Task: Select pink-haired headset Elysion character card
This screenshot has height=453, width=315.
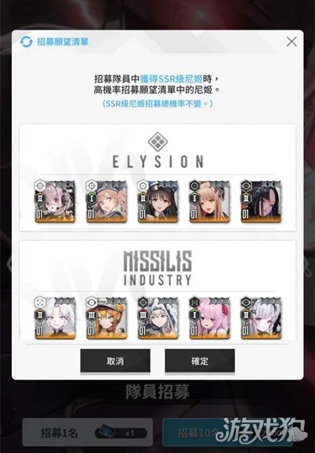Action: (55, 202)
